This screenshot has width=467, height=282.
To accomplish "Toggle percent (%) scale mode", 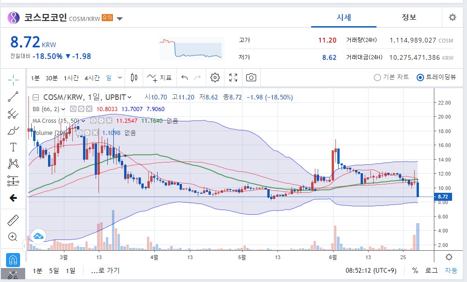I will (415, 270).
